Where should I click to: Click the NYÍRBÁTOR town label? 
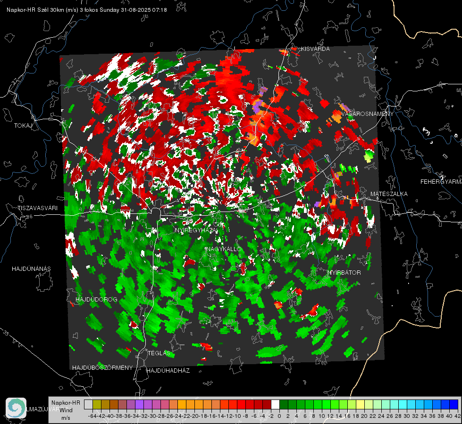[x=344, y=273]
